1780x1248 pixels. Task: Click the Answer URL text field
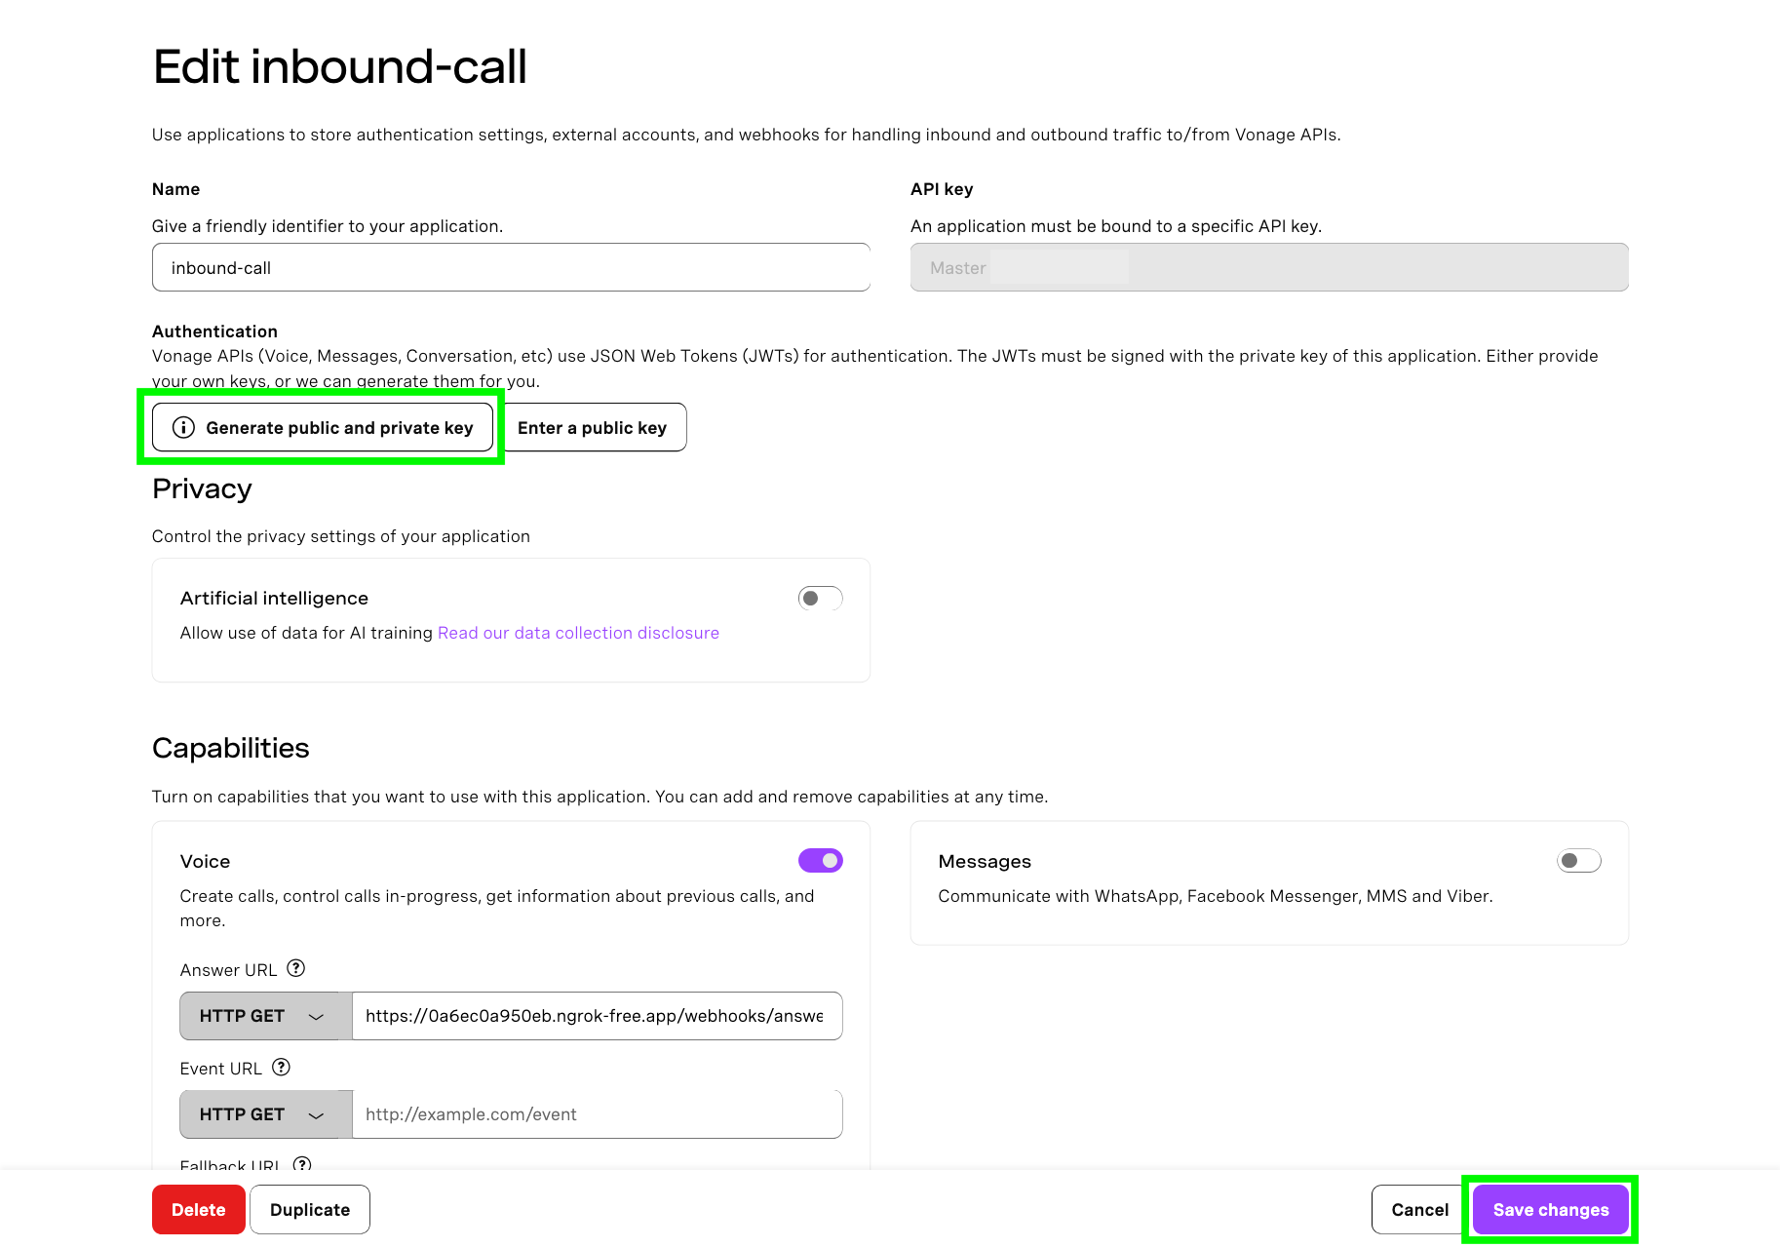click(597, 1015)
